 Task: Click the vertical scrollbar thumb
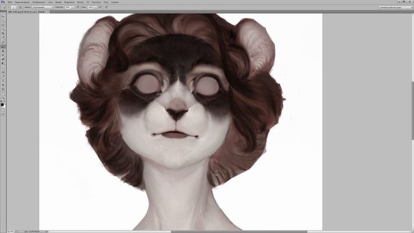click(413, 111)
